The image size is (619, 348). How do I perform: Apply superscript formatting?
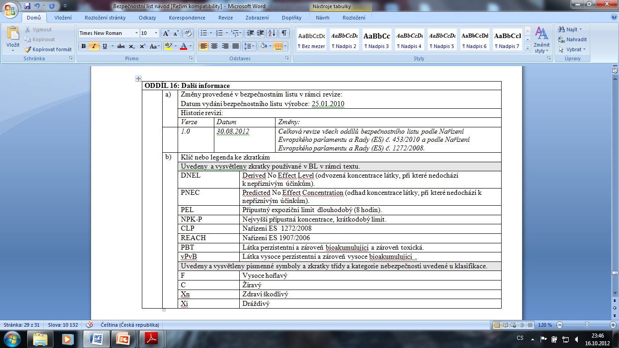coord(142,46)
